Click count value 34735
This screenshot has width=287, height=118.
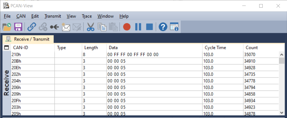coord(250,74)
